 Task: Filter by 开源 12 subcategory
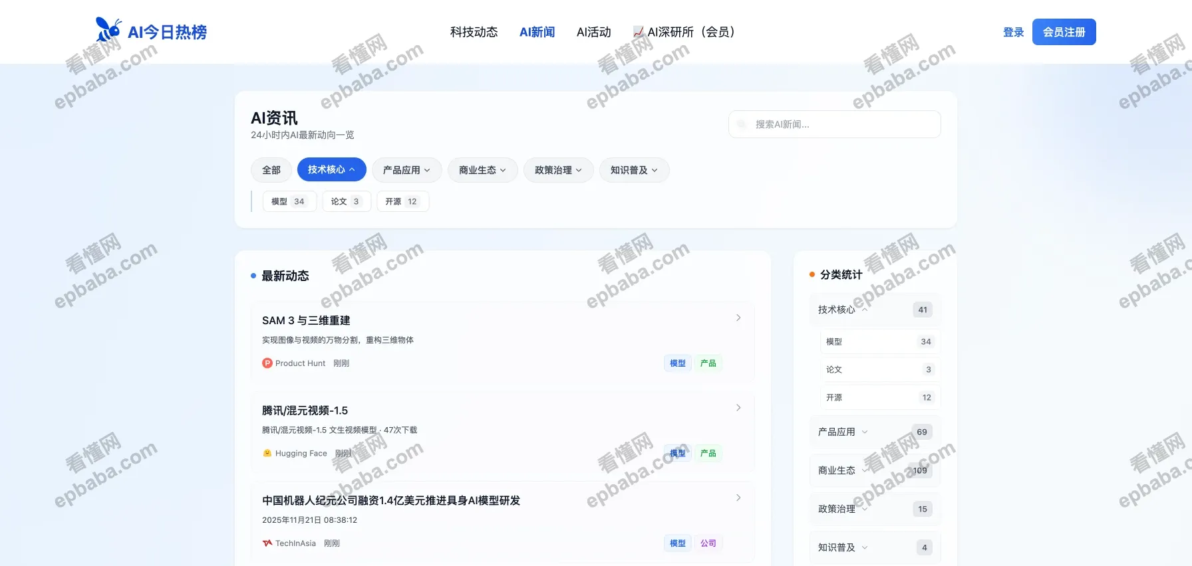pyautogui.click(x=402, y=201)
